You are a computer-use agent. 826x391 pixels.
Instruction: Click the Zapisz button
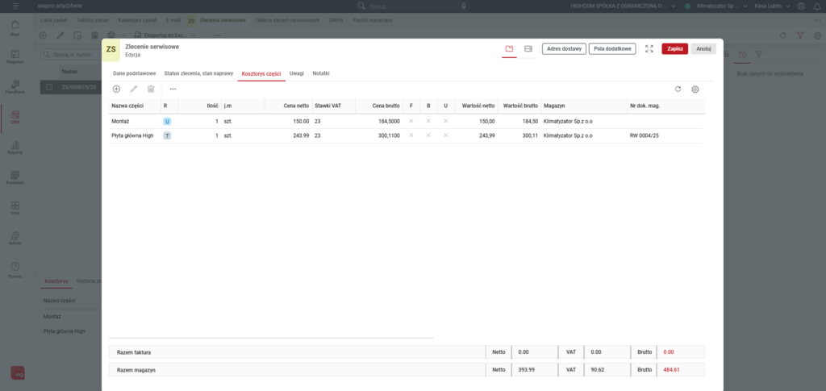pos(674,48)
